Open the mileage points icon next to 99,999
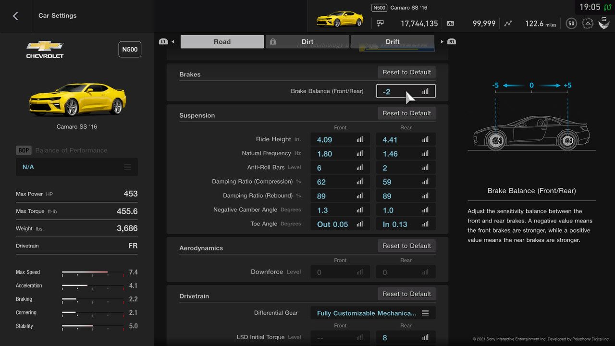The image size is (615, 346). [450, 23]
